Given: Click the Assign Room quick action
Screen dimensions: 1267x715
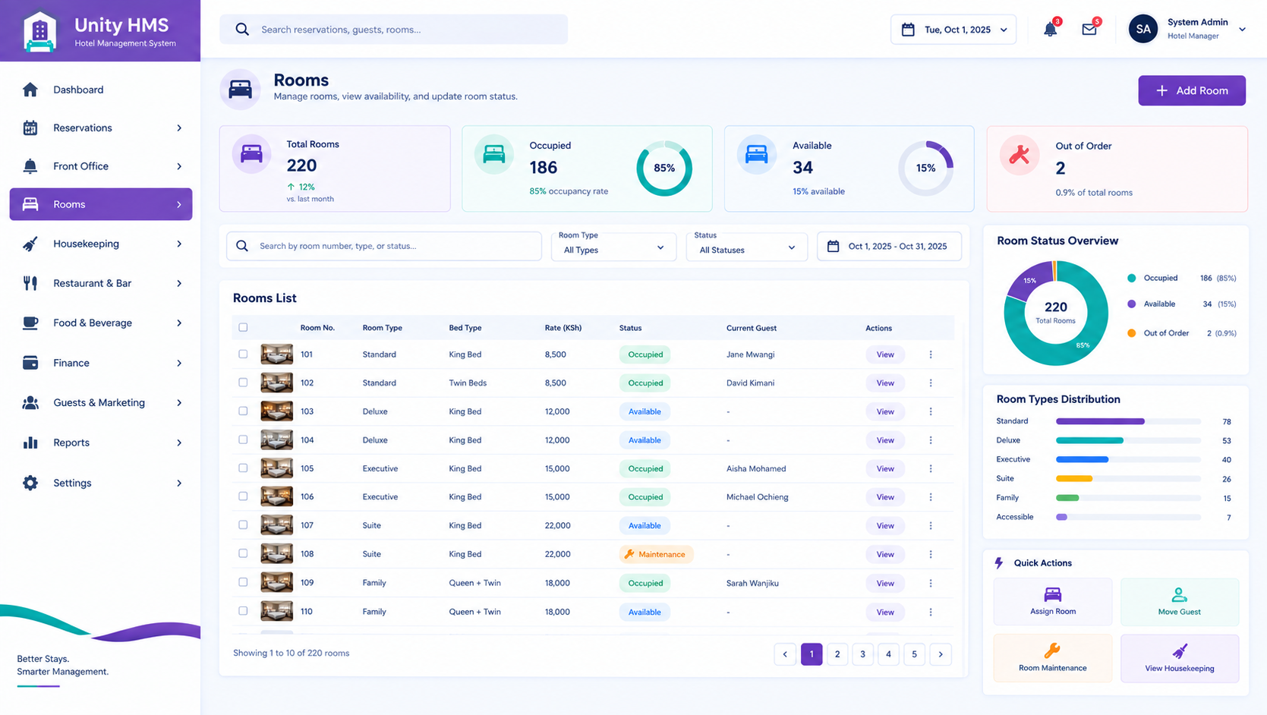Looking at the screenshot, I should pyautogui.click(x=1053, y=601).
